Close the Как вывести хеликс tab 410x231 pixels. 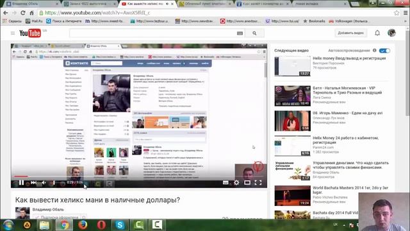click(172, 4)
